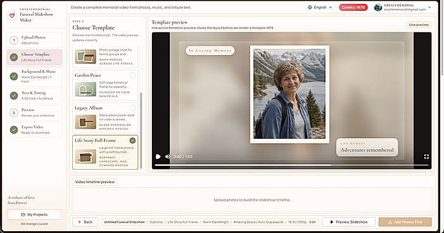Click the download icon on Add Photos First
Image resolution: width=444 pixels, height=233 pixels.
point(390,222)
